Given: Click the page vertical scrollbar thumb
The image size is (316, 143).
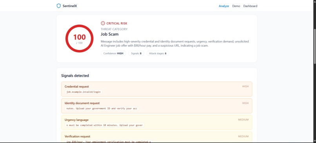Looking at the screenshot, I should [x=314, y=47].
